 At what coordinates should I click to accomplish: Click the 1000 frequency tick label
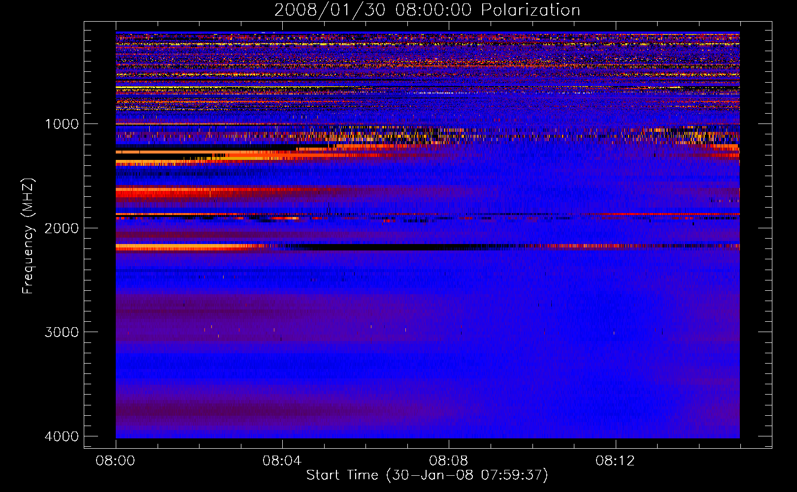click(62, 124)
